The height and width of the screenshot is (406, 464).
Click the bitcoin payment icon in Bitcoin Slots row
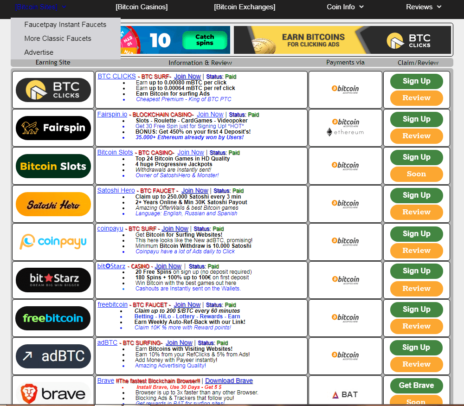345,166
